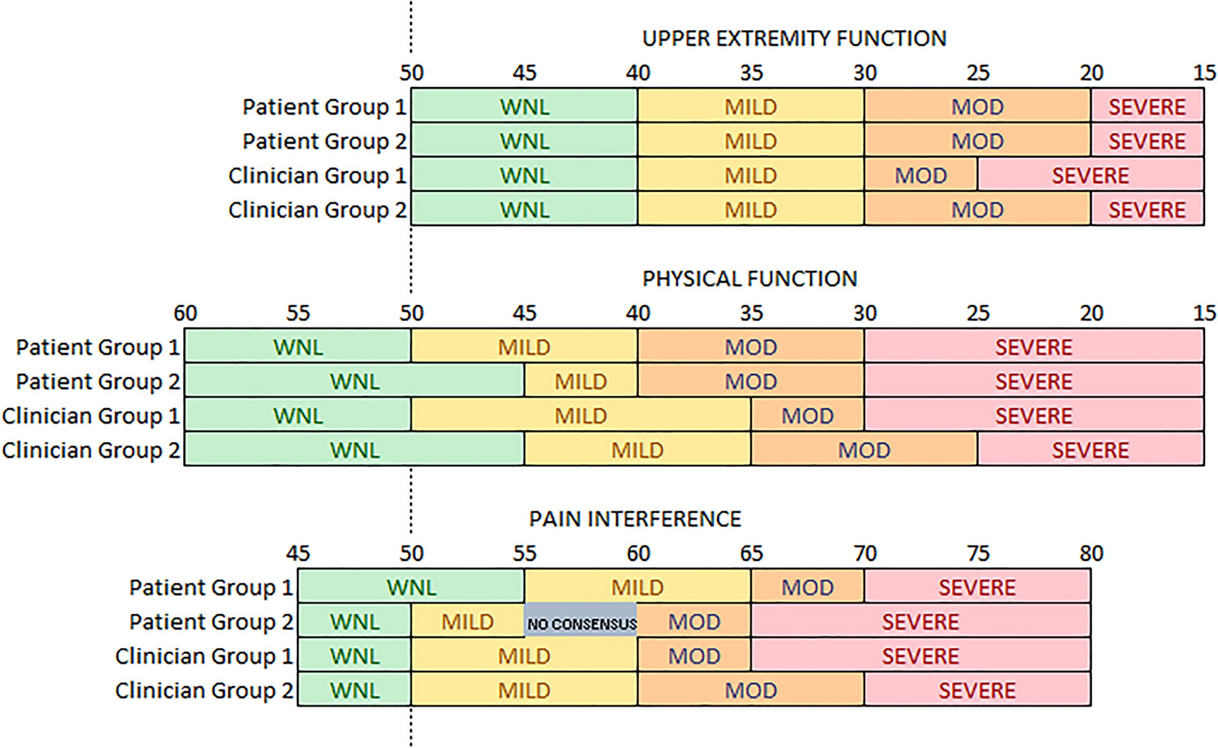Viewport: 1218px width, 748px height.
Task: Click the PHYSICAL FUNCTION heading
Action: click(750, 278)
